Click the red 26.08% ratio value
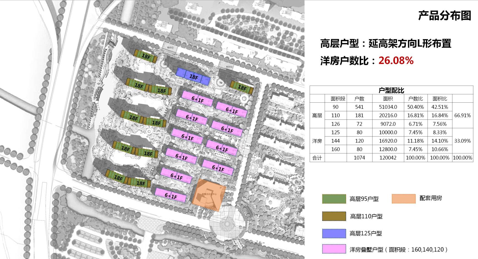Viewport: 478px width, 259px height. (x=396, y=60)
